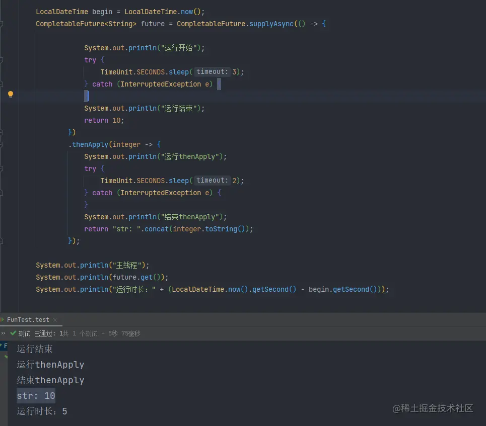The image size is (486, 426).
Task: Collapse the fold marker on supplyAsync line
Action: (x=1, y=24)
